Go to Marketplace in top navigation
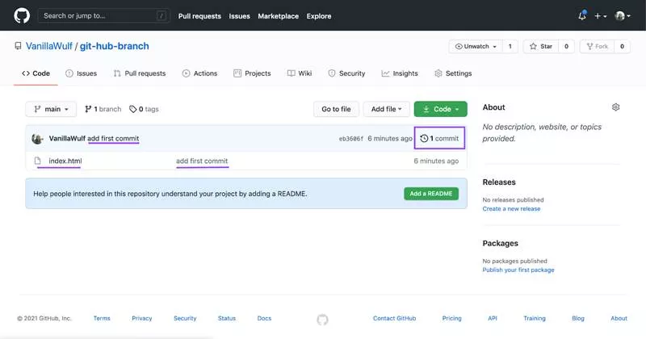 [x=278, y=16]
